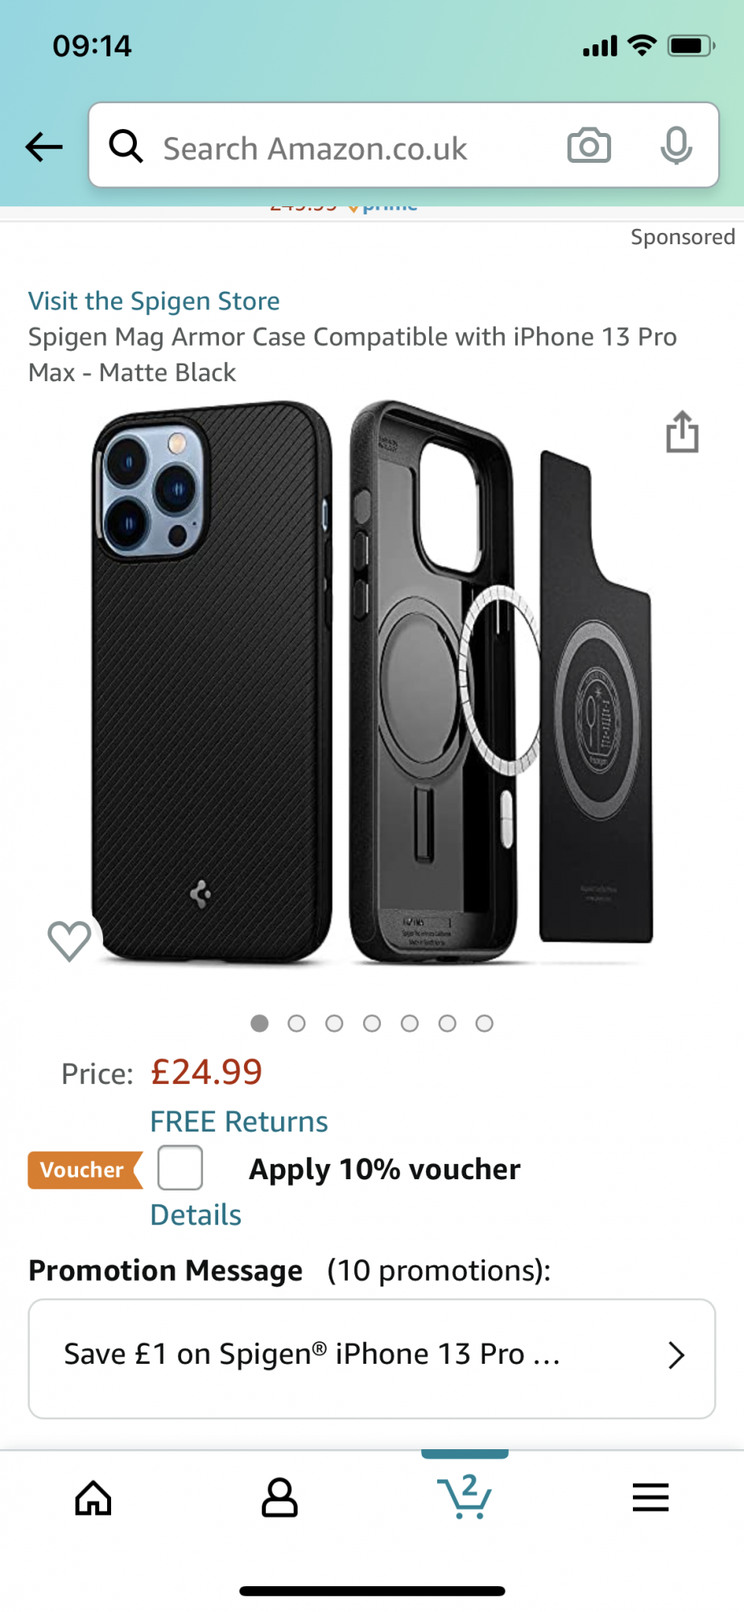Screen dimensions: 744x1612
Task: View voucher Details link
Action: tap(196, 1215)
